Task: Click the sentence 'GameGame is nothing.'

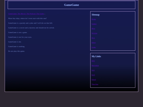Action: click(x=16, y=46)
